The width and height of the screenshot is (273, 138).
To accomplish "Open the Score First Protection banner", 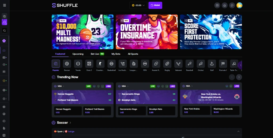I will coord(211,32).
